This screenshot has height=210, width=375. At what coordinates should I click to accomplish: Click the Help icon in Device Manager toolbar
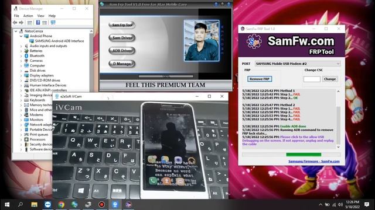click(37, 23)
